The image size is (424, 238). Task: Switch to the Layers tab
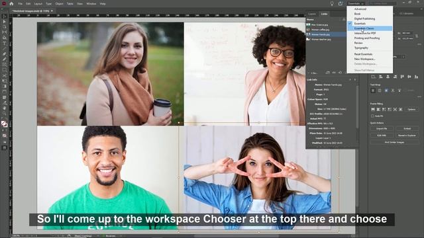pos(312,14)
